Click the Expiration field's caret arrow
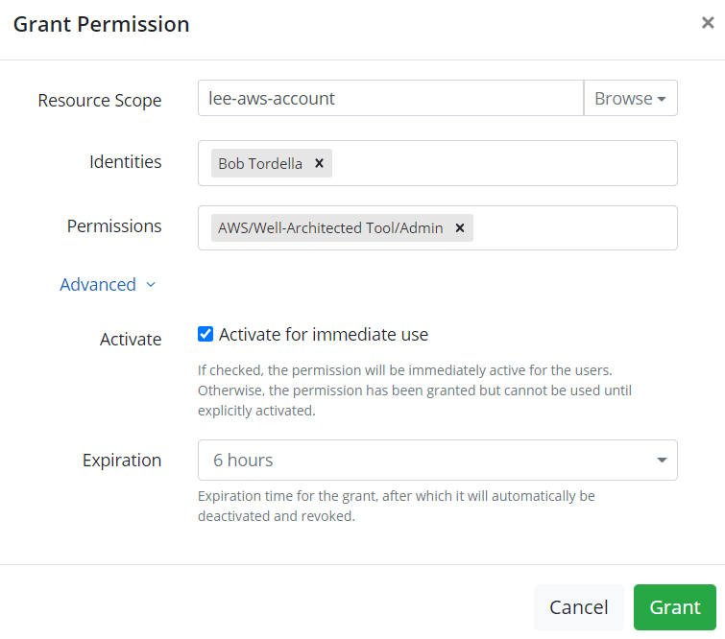The width and height of the screenshot is (725, 639). coord(662,461)
